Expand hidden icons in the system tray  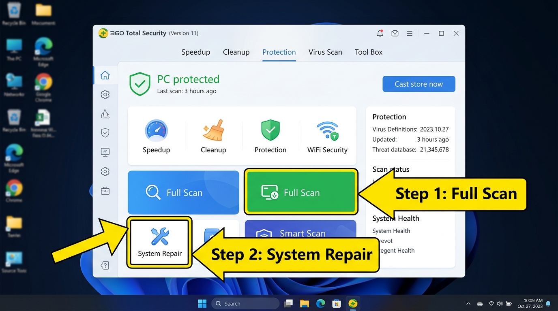pyautogui.click(x=468, y=303)
